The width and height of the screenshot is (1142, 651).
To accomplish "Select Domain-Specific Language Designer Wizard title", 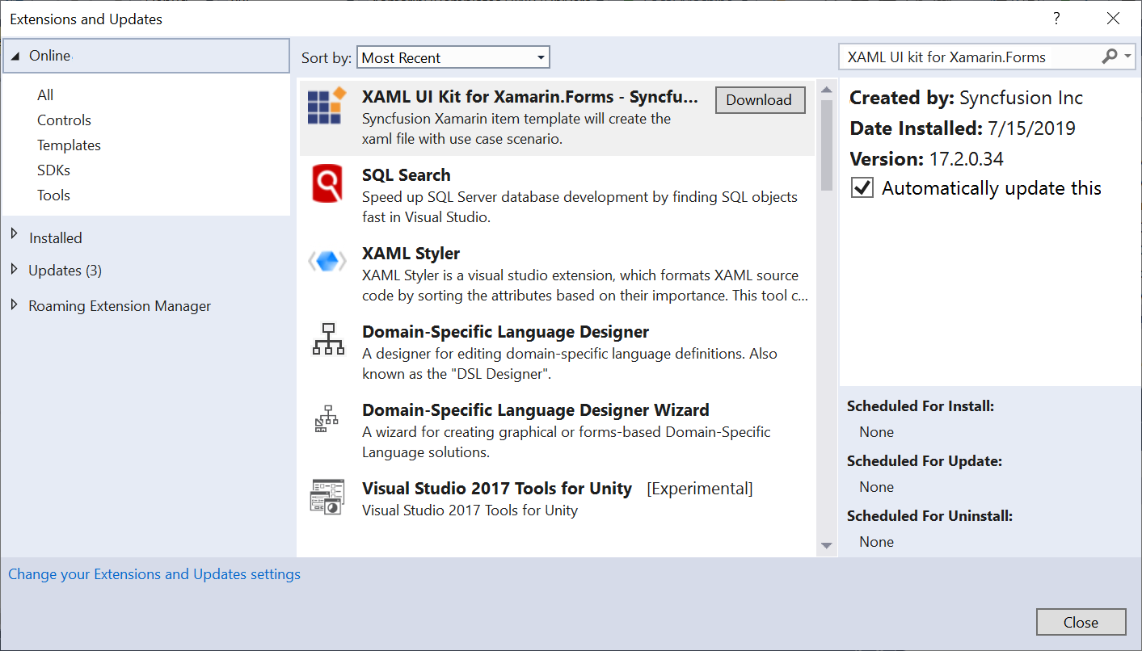I will pos(535,410).
